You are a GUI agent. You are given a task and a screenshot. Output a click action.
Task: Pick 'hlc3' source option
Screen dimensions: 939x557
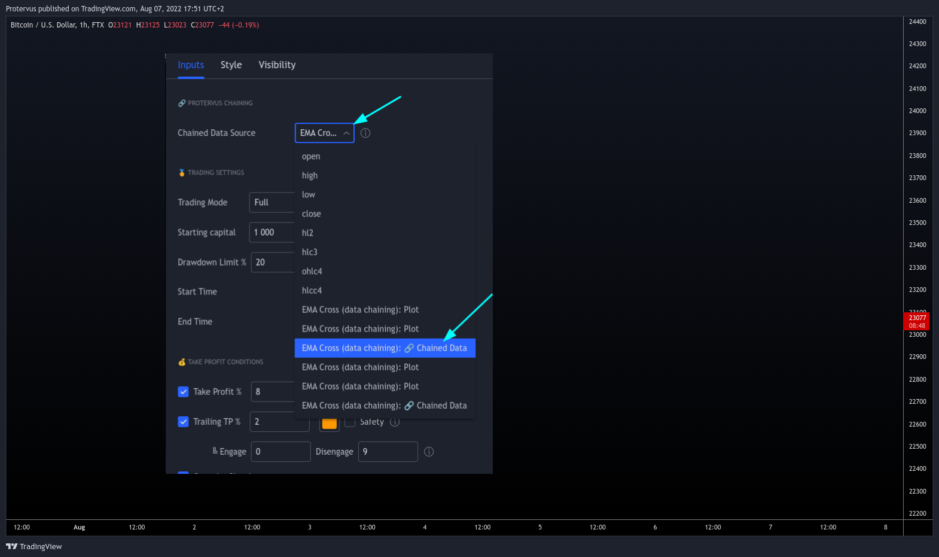[x=385, y=252]
